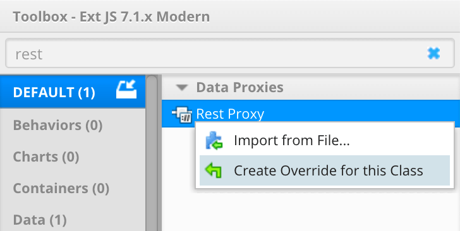Click the tray icon beside DEFAULT category
The width and height of the screenshot is (460, 231).
coord(126,90)
